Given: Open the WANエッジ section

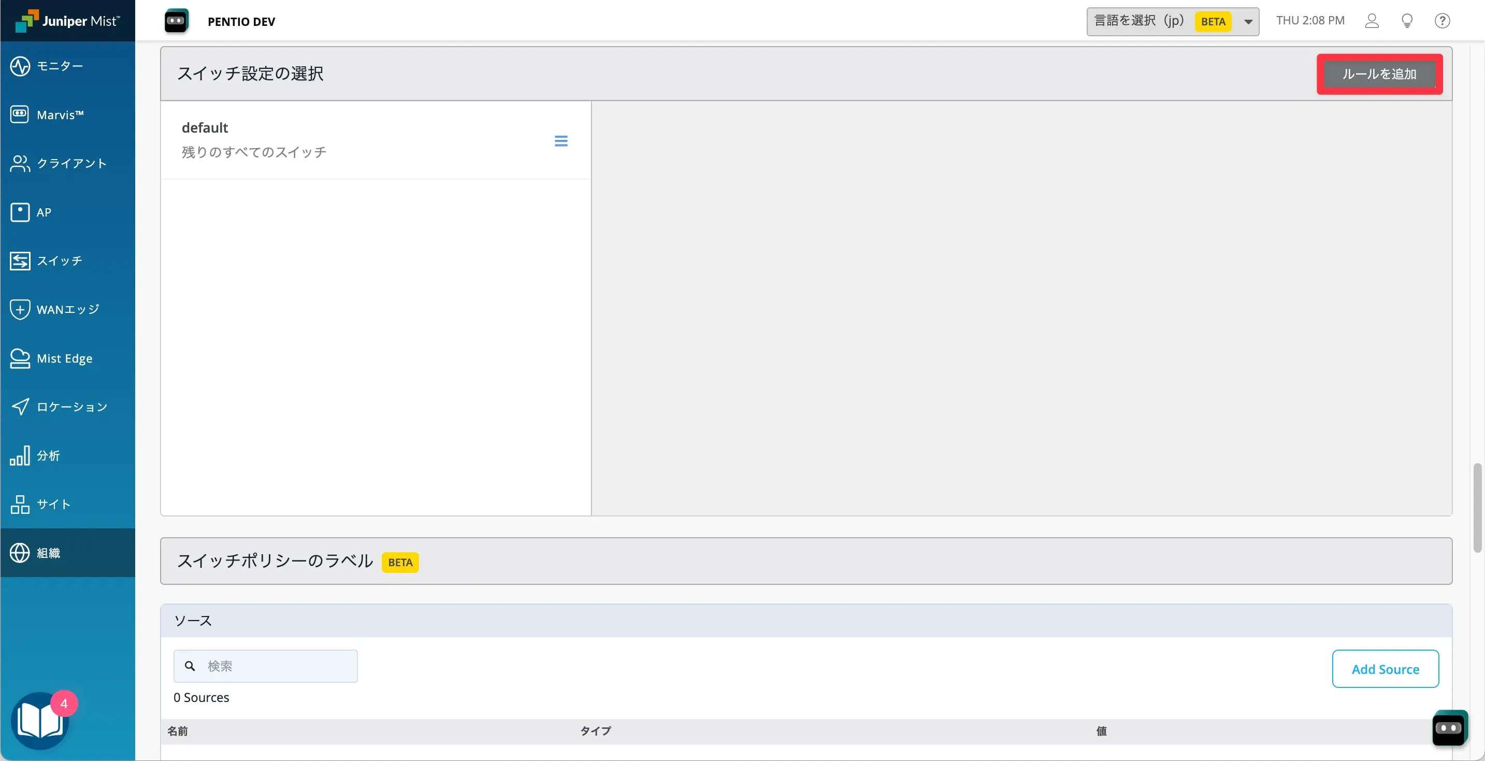Looking at the screenshot, I should (x=67, y=310).
